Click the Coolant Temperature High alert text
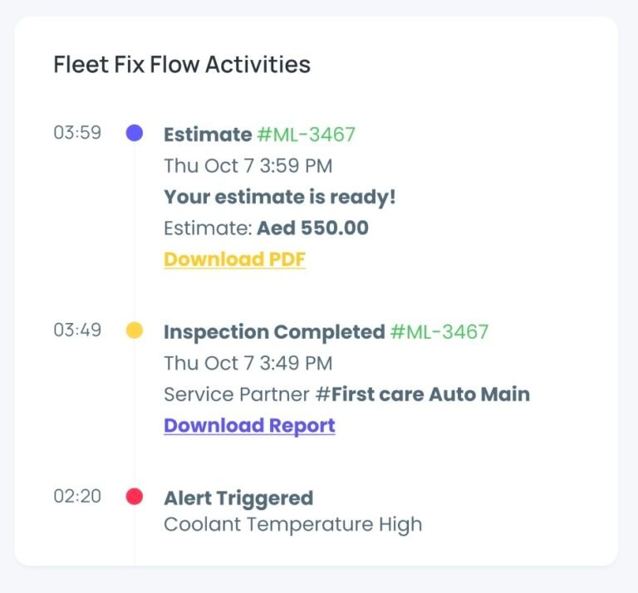Viewport: 638px width, 593px height. 292,525
